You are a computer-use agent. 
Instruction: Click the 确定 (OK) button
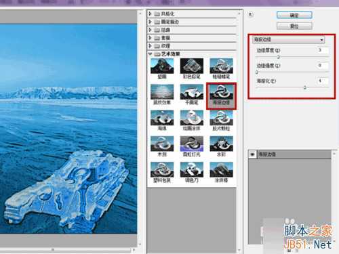point(294,16)
